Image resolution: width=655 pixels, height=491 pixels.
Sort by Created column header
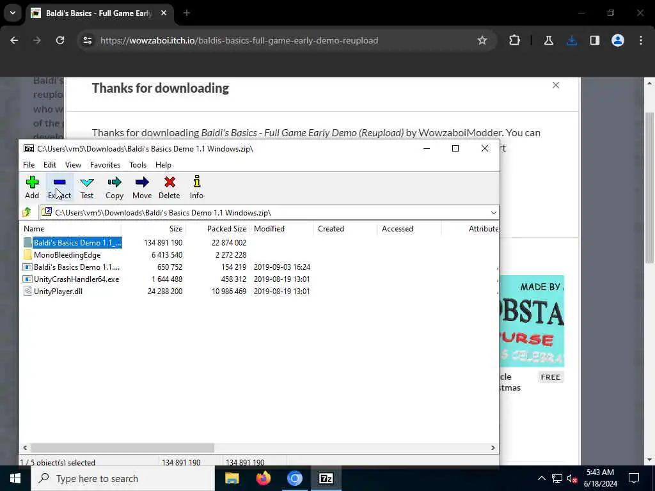tap(345, 229)
